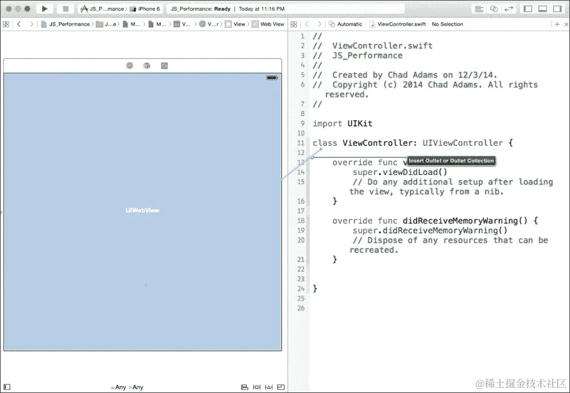Select JS_Performance project in jump bar

click(66, 24)
